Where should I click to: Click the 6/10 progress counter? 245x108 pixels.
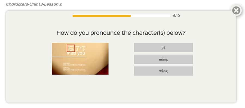tap(176, 16)
